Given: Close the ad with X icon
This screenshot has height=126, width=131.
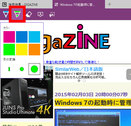Looking at the screenshot, I should click(x=51, y=68).
